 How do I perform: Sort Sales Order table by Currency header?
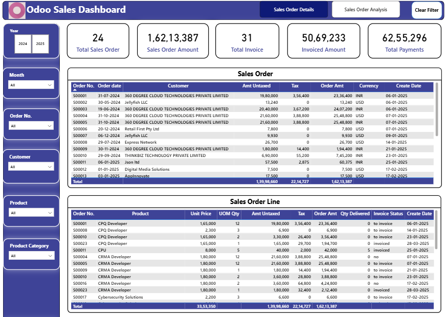point(369,86)
